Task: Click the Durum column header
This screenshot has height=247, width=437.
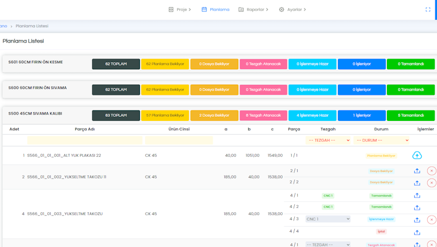Action: coord(381,129)
